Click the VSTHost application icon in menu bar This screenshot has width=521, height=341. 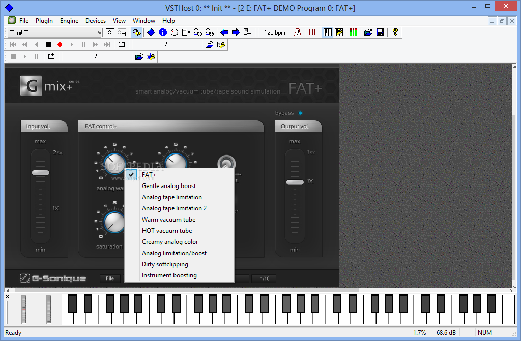[x=12, y=21]
